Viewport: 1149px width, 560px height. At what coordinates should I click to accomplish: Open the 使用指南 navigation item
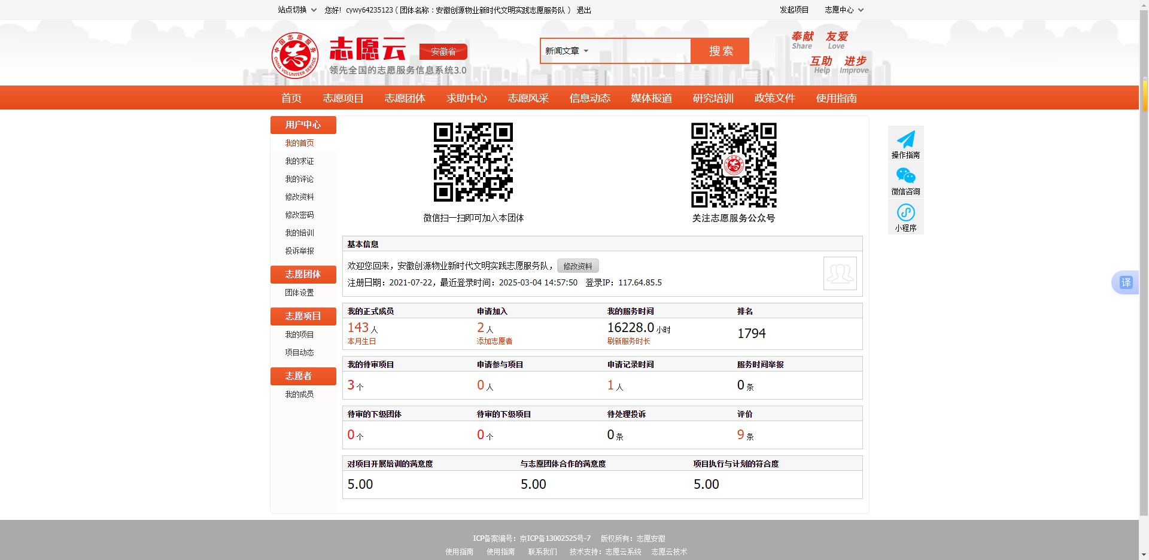pos(837,98)
